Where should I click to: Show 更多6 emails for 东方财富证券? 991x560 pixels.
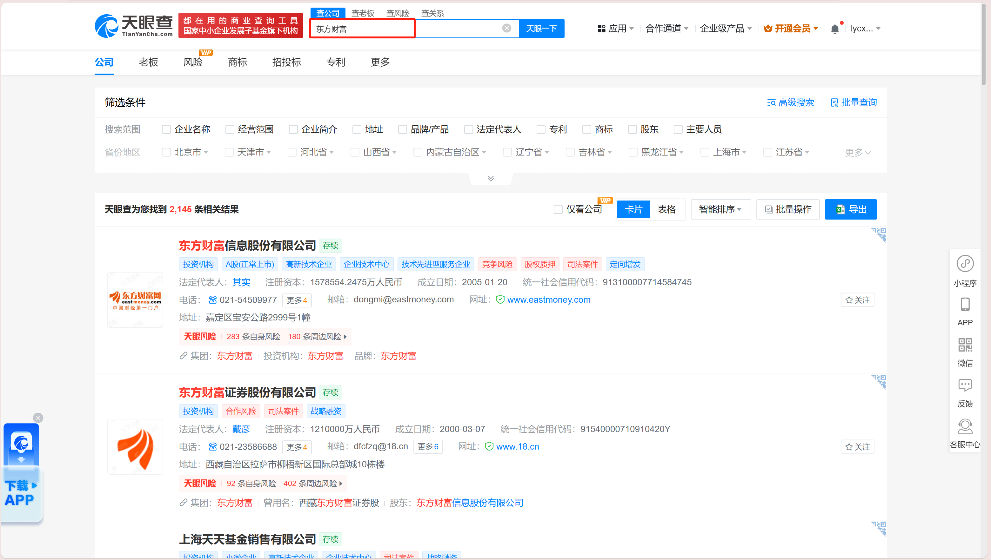[x=428, y=446]
